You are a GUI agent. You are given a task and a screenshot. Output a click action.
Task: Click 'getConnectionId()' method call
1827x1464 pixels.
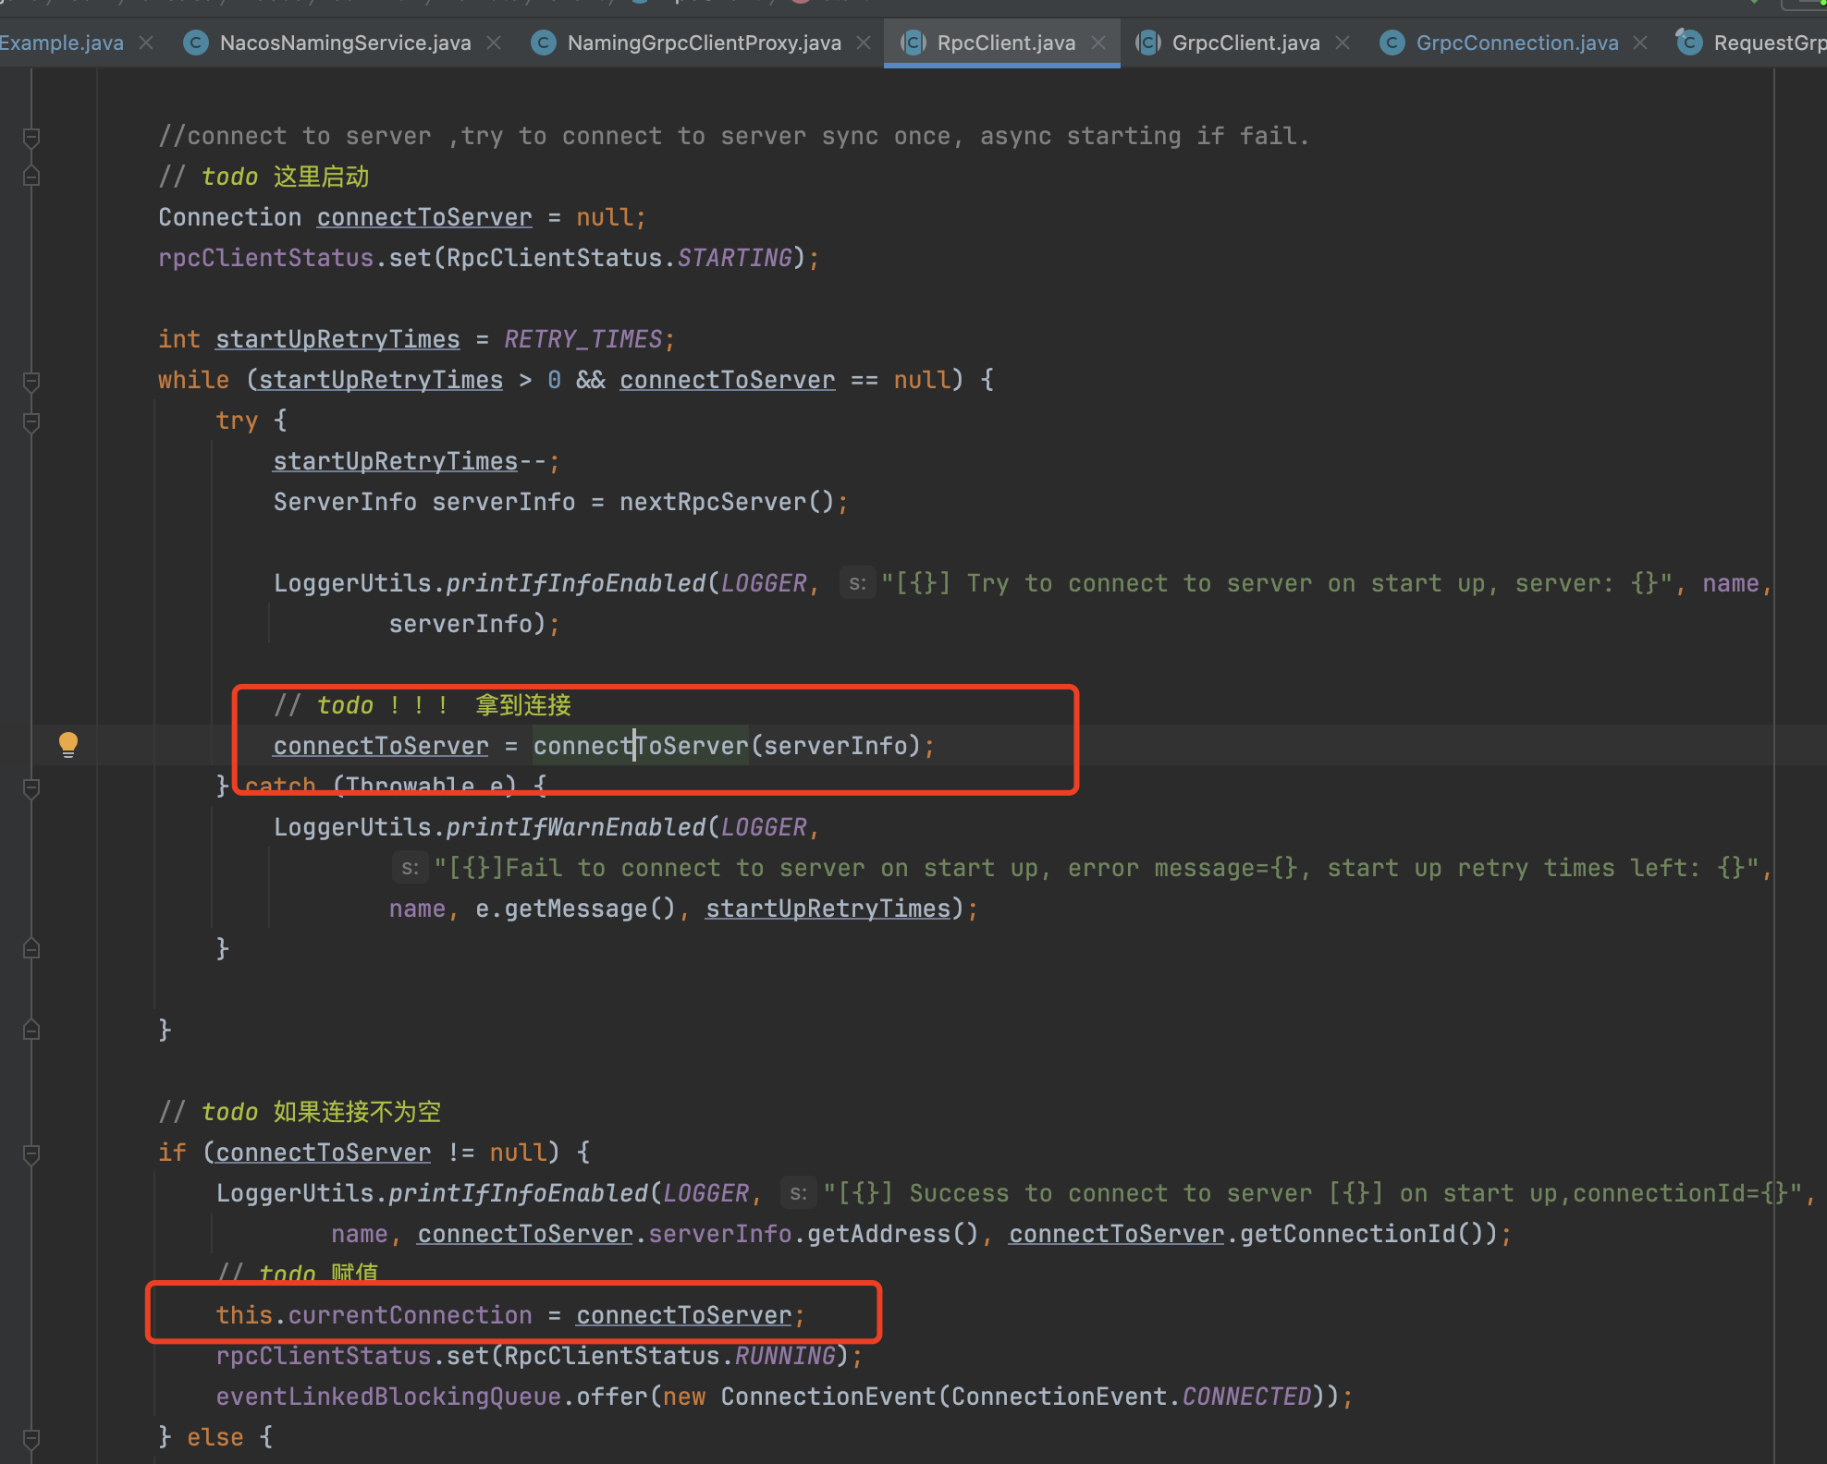click(1362, 1234)
